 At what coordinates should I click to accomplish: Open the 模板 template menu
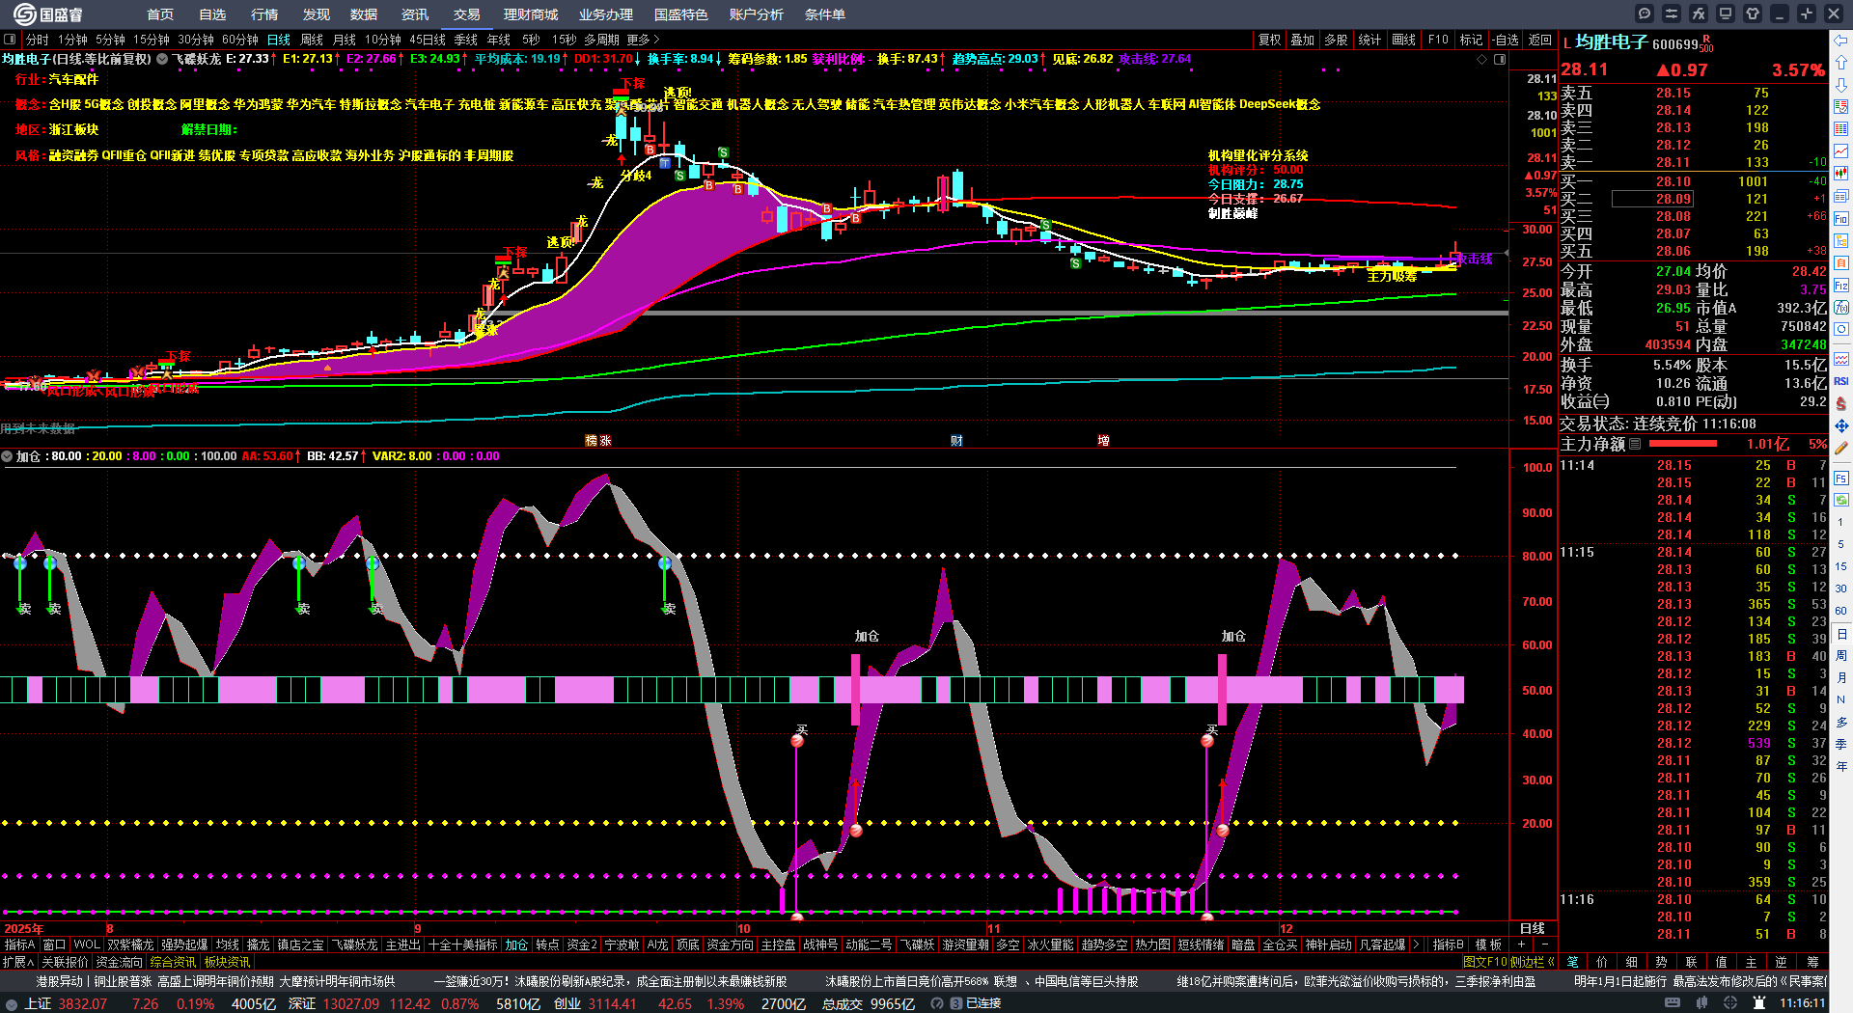pyautogui.click(x=1489, y=945)
